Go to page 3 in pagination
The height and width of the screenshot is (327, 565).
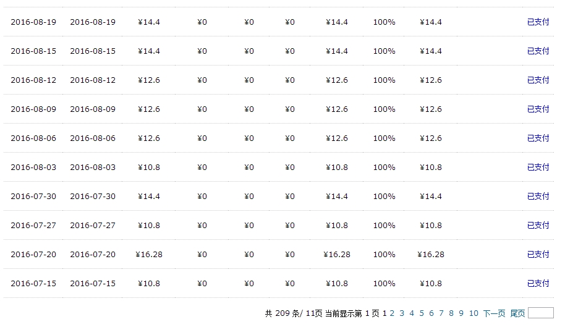(402, 313)
